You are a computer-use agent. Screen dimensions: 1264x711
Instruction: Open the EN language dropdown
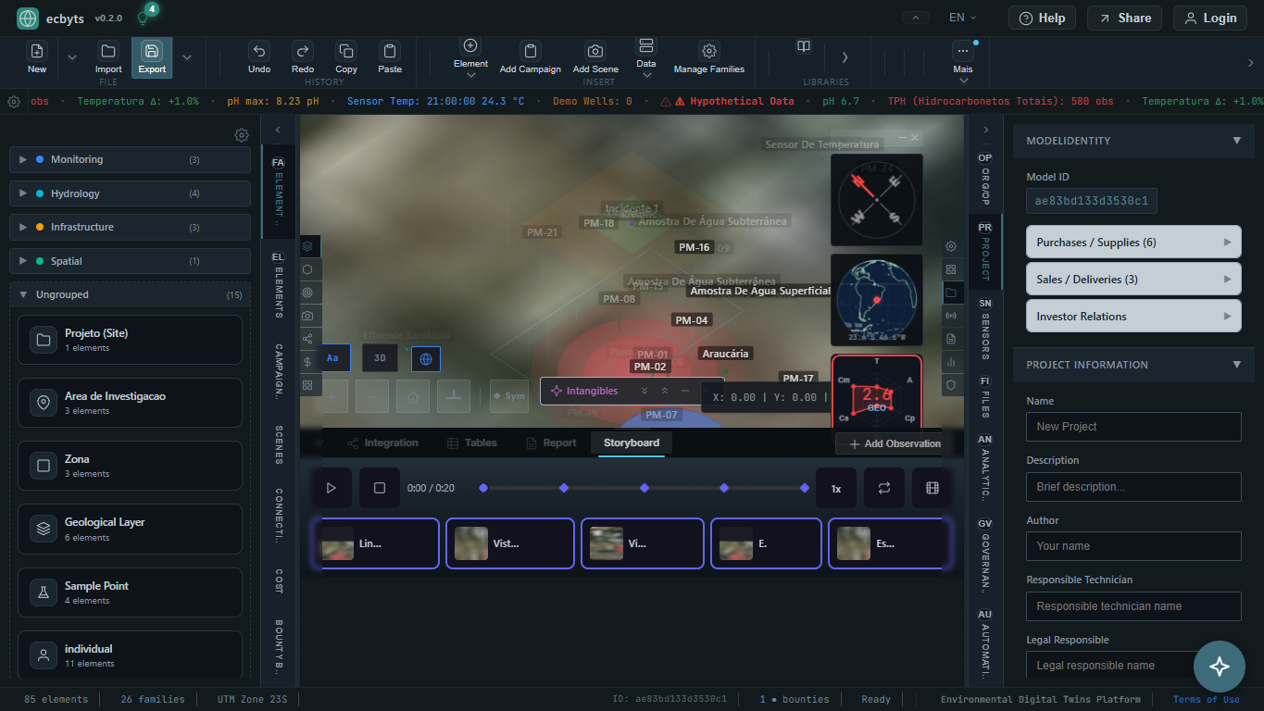[963, 18]
